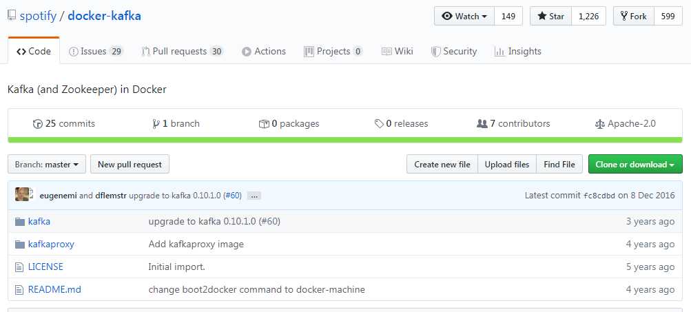691x312 pixels.
Task: Switch to the Pull requests tab
Action: 182,51
